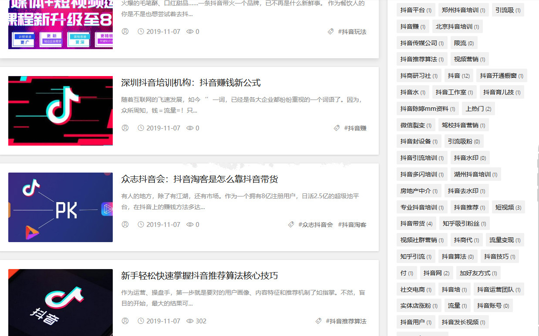Click clock icon on 新手轻松快速掌握 article
539x336 pixels.
click(141, 321)
